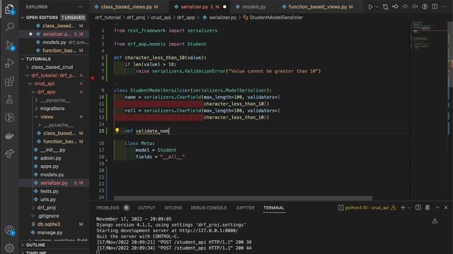Open models.py under Open Editors
The image size is (453, 254).
[55, 42]
